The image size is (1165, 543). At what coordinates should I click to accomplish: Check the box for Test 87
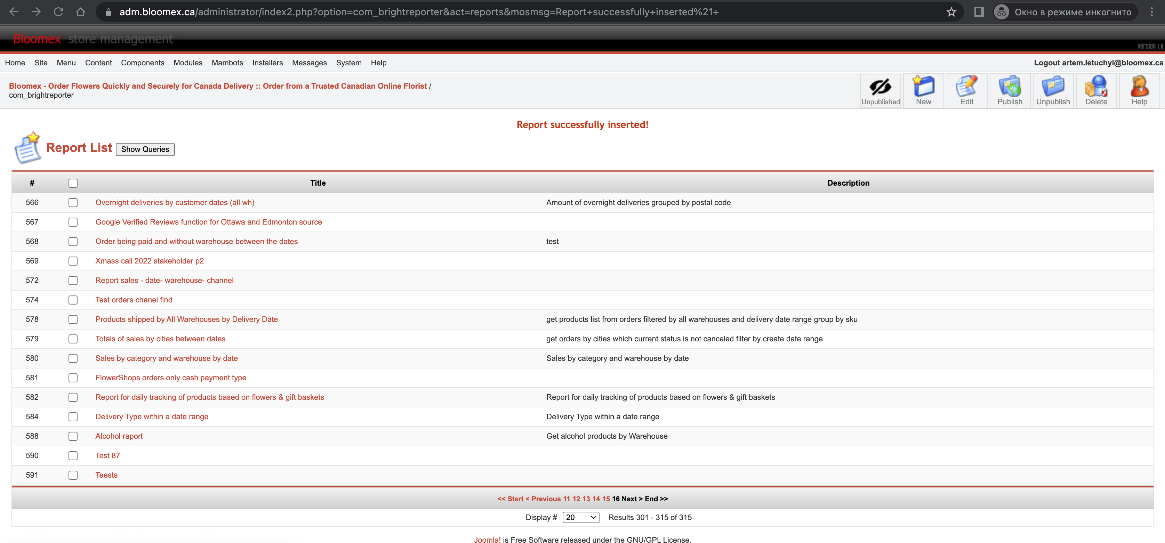click(x=73, y=455)
